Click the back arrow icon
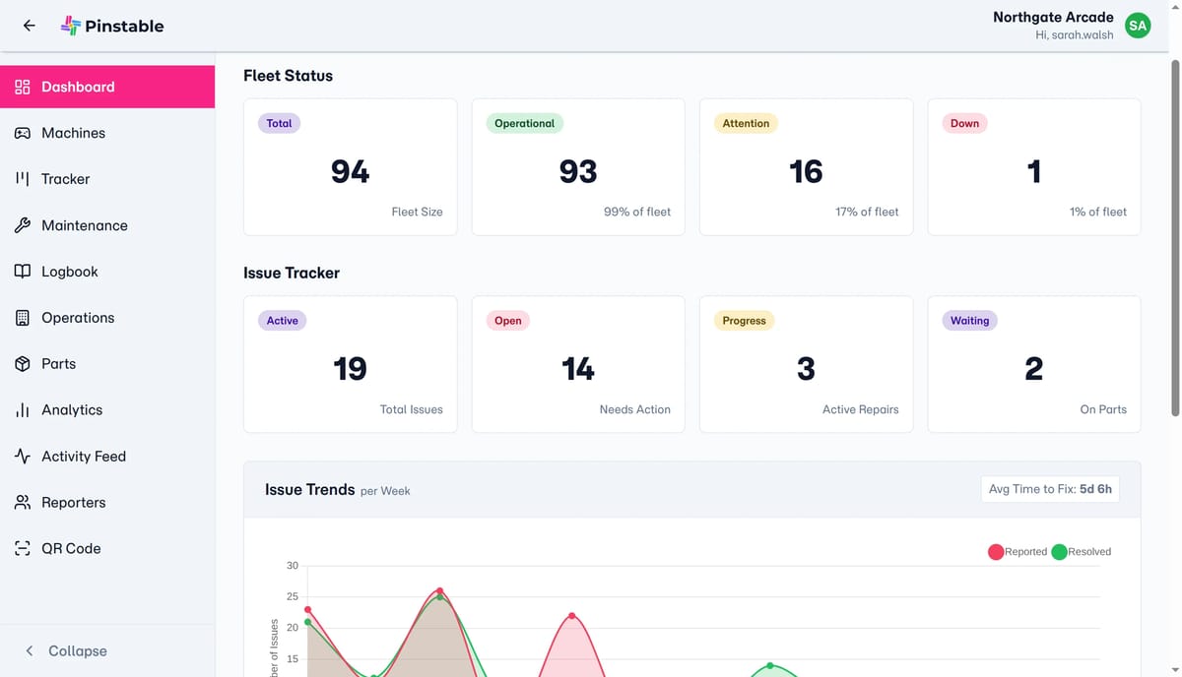Screen dimensions: 1182x677 30,26
